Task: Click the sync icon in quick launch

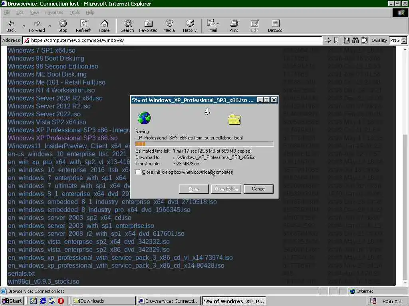Action: pyautogui.click(x=52, y=301)
